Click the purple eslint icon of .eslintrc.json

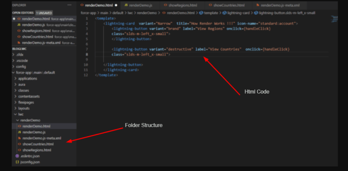click(17, 156)
